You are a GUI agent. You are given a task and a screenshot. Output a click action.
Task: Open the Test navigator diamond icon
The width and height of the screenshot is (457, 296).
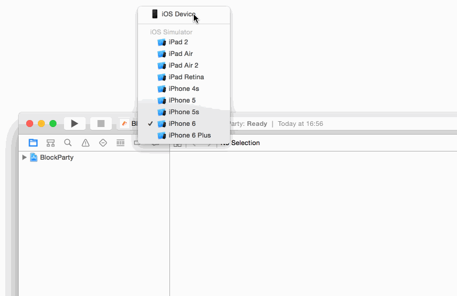[103, 143]
